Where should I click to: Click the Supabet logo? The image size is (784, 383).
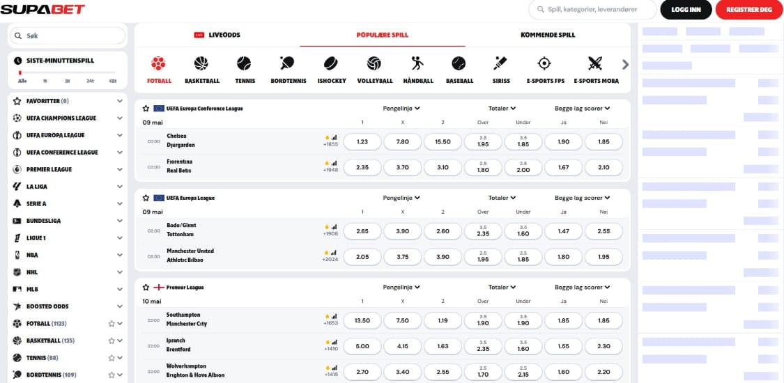pos(43,10)
